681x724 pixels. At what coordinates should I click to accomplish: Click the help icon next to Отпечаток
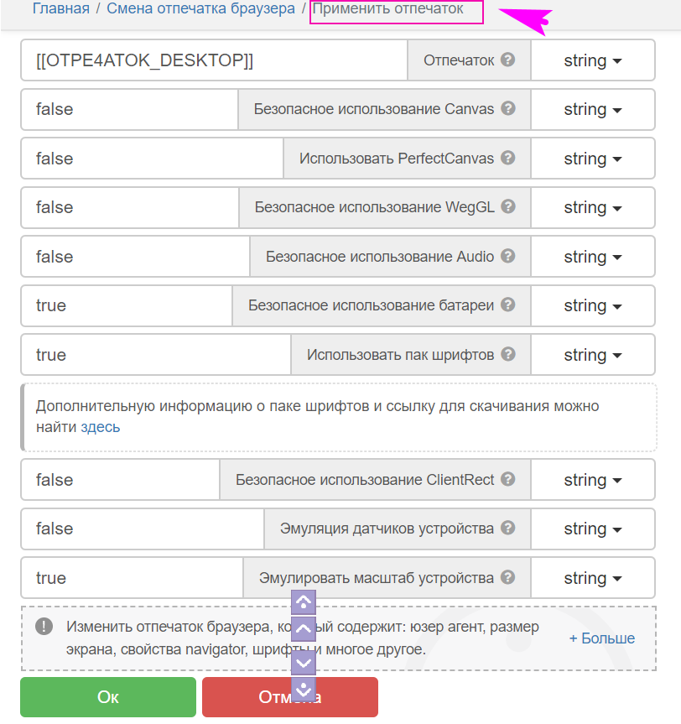pos(507,60)
